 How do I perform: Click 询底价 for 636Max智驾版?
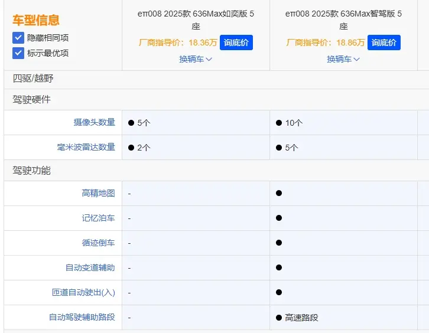[x=384, y=43]
